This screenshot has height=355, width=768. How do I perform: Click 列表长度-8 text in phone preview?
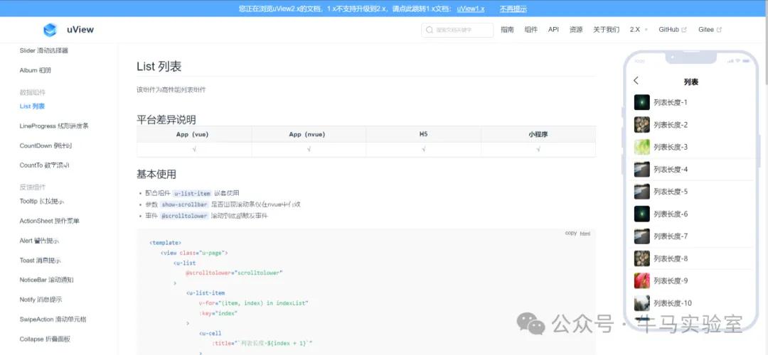[671, 258]
